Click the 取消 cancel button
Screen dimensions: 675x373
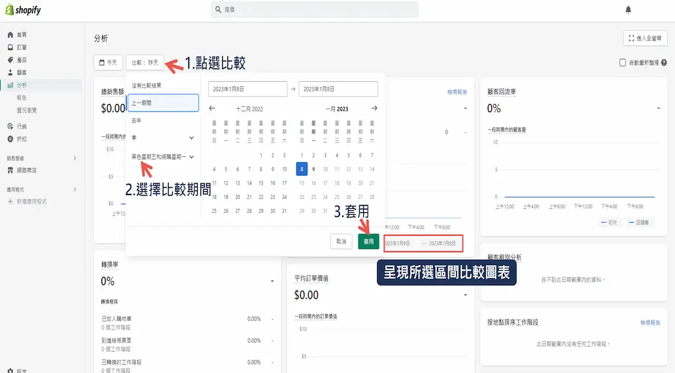pyautogui.click(x=341, y=241)
